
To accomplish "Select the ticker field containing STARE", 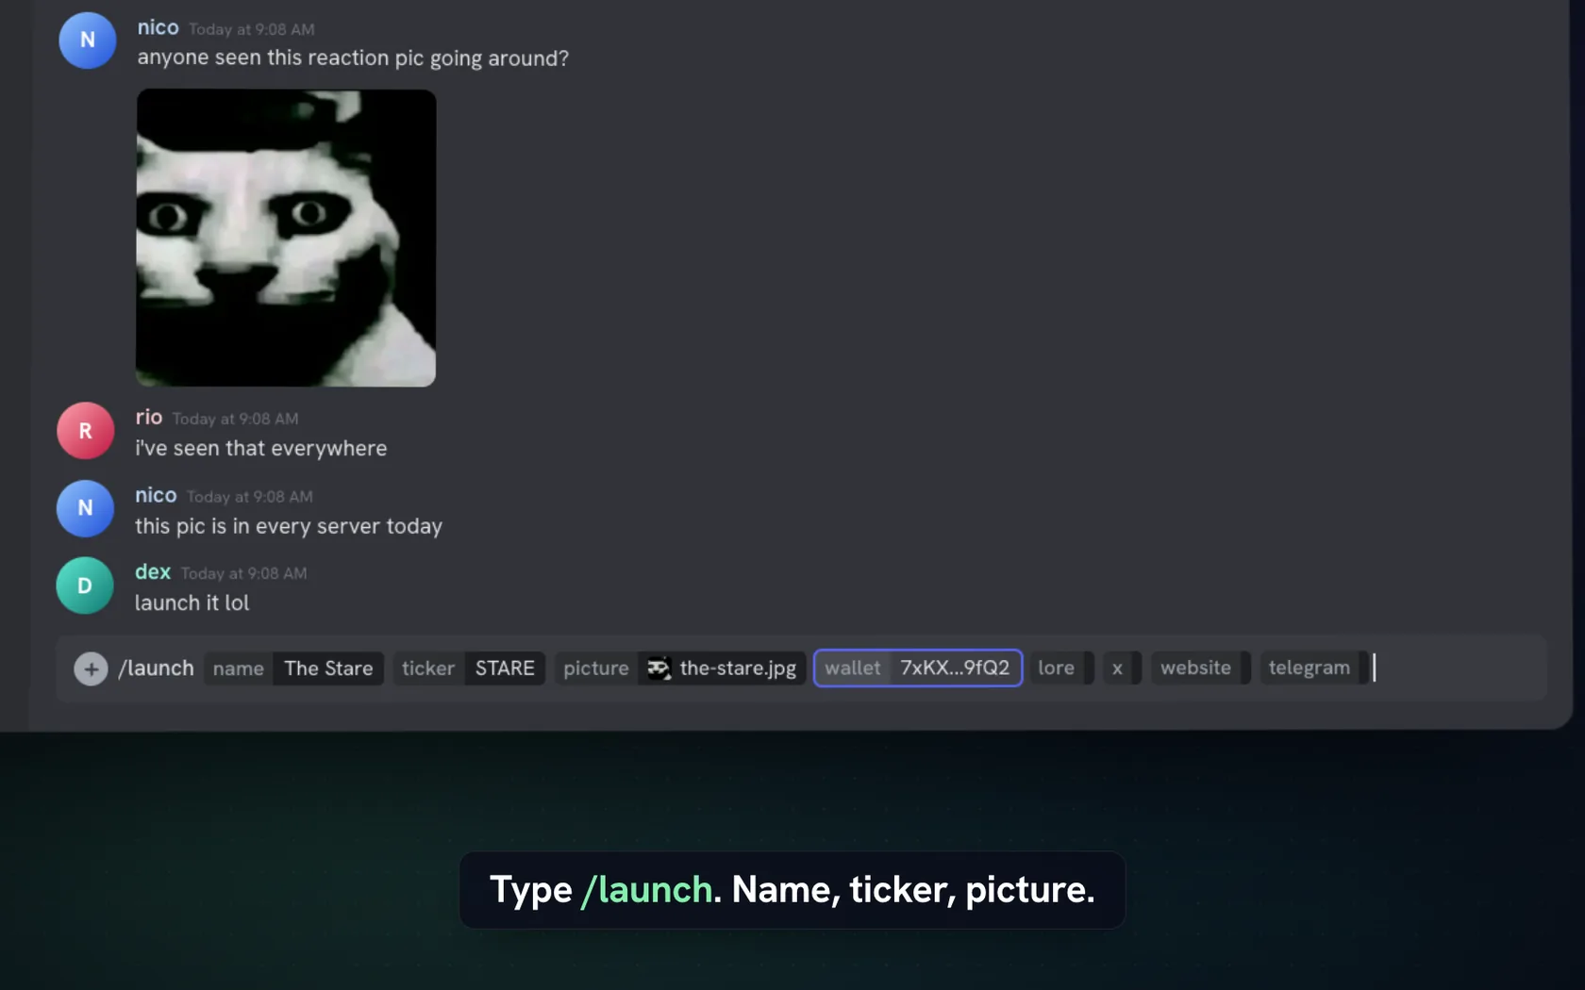I will 469,668.
